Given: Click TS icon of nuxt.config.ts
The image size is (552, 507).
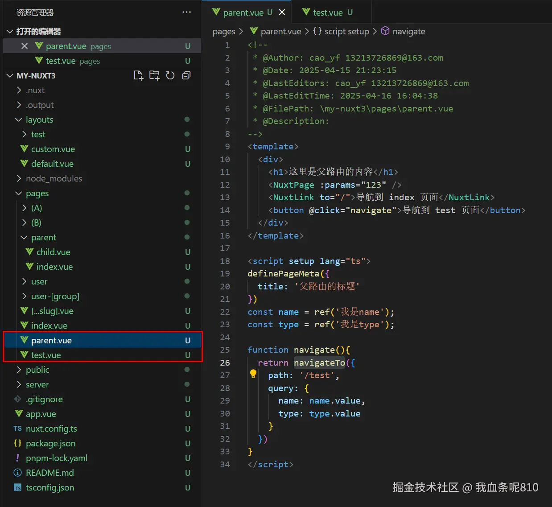Looking at the screenshot, I should point(17,429).
